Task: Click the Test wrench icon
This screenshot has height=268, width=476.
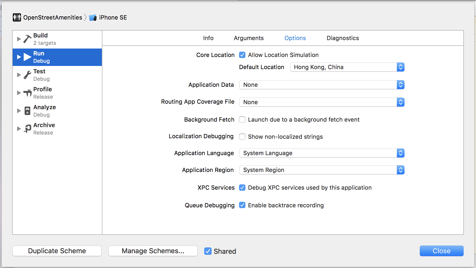Action: coord(27,75)
